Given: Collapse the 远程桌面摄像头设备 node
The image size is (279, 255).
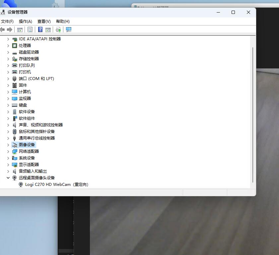Looking at the screenshot, I should [x=8, y=178].
